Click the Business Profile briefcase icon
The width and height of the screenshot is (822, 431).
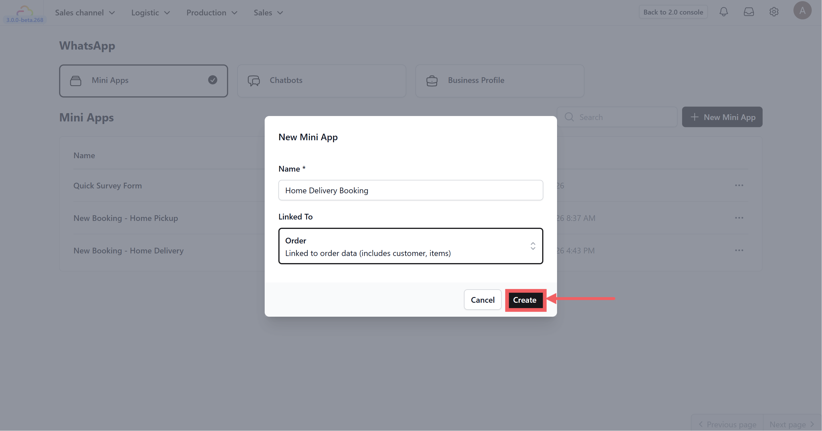432,81
